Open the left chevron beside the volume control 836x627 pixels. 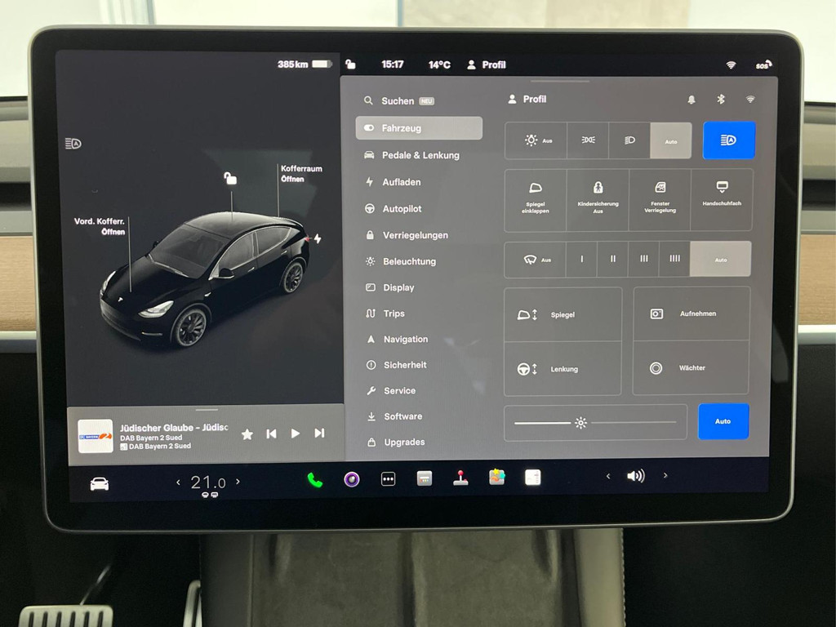click(x=608, y=476)
